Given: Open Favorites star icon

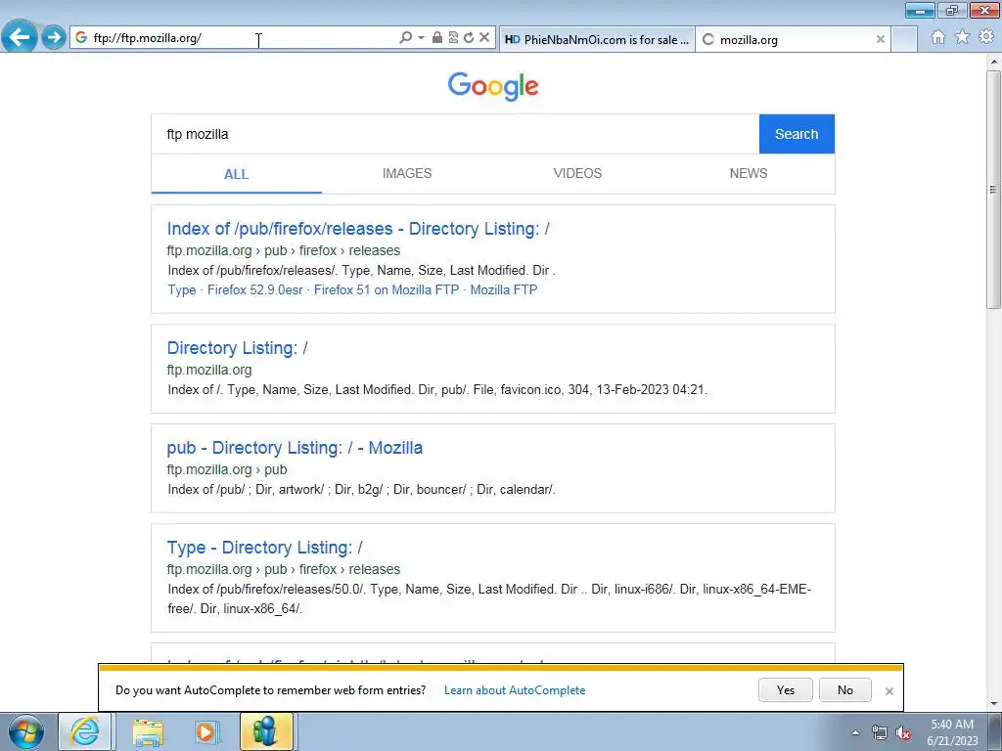Looking at the screenshot, I should pyautogui.click(x=963, y=37).
